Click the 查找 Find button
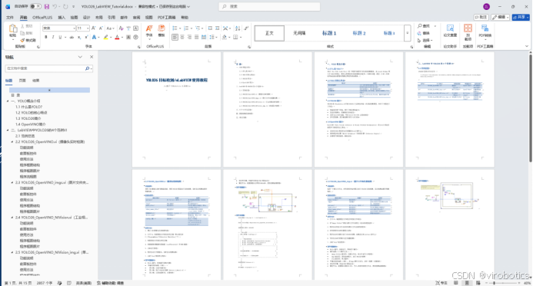533x286 pixels. tap(424, 26)
